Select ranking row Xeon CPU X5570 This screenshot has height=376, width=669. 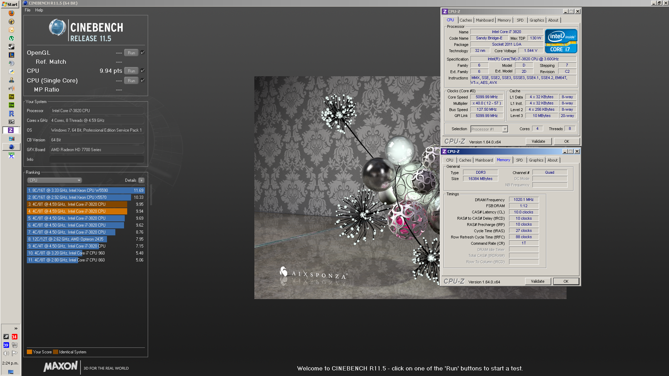[86, 197]
